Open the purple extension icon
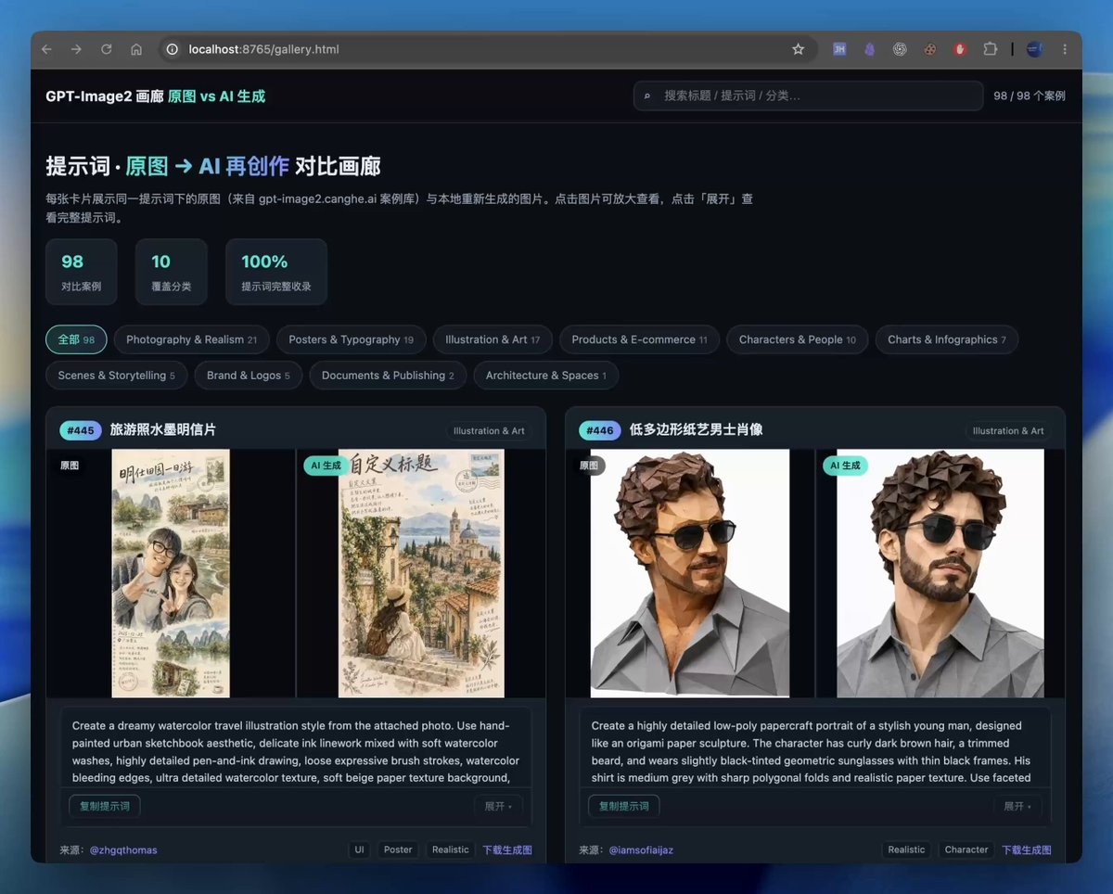Image resolution: width=1113 pixels, height=894 pixels. (x=869, y=49)
